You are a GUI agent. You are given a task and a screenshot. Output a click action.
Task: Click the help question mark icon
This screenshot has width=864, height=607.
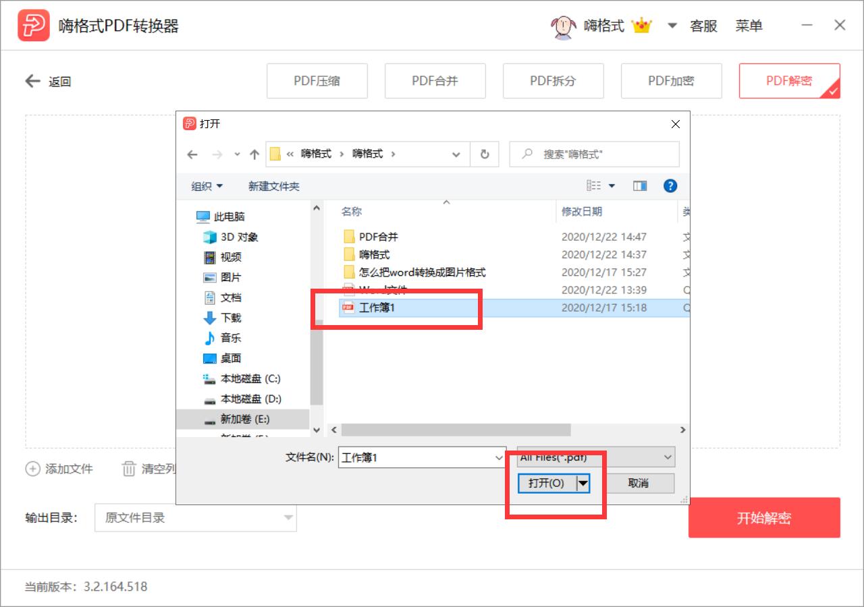pyautogui.click(x=670, y=186)
